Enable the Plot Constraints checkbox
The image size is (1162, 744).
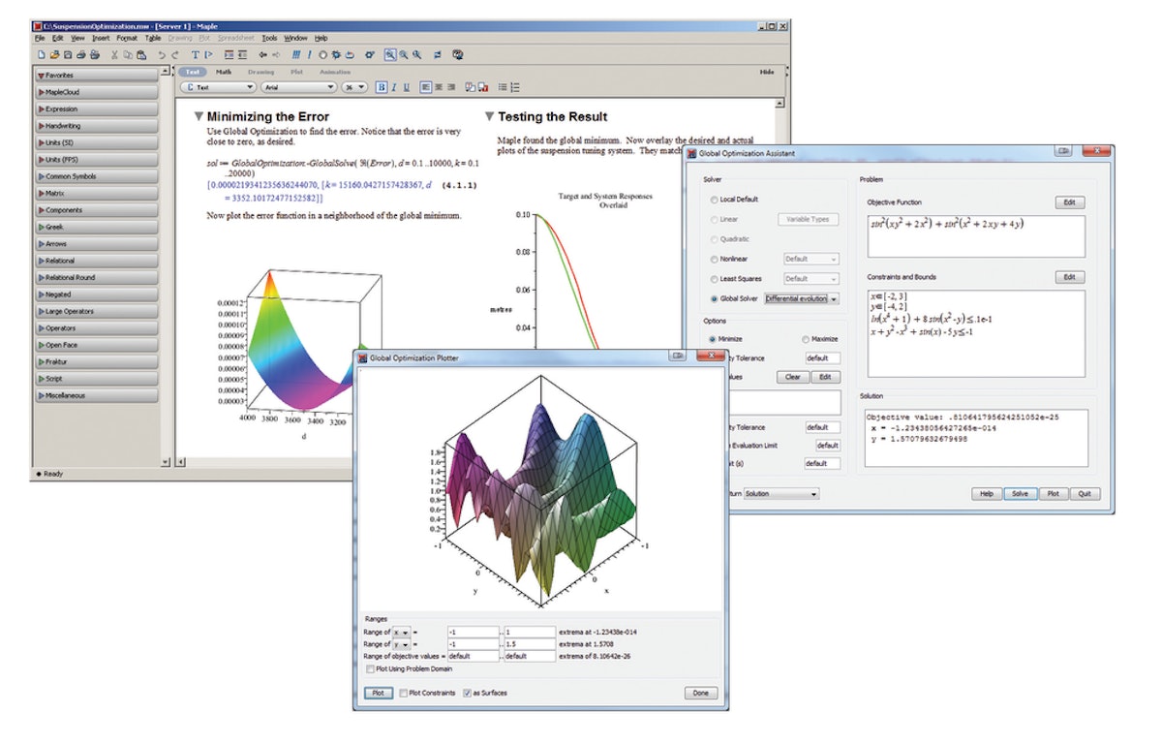[x=402, y=693]
